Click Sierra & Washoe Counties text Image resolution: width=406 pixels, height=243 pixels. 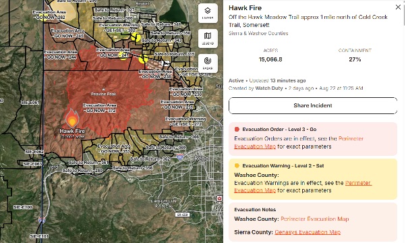coord(258,33)
